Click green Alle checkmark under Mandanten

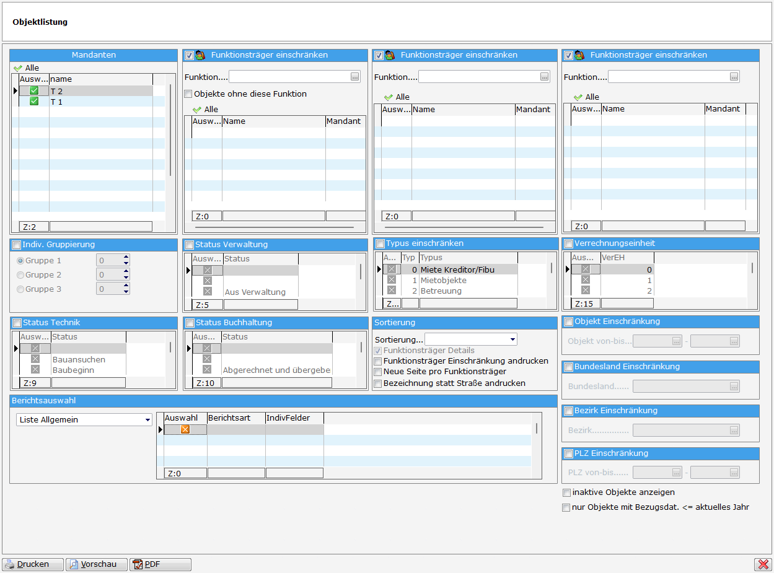pos(17,68)
